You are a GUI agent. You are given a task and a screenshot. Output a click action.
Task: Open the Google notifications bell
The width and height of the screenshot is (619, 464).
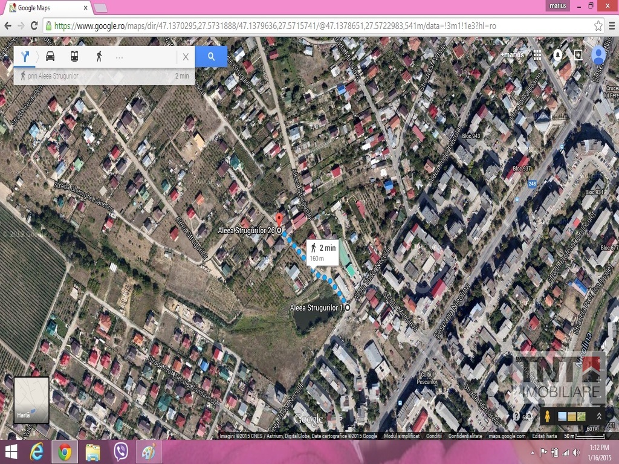coord(557,55)
